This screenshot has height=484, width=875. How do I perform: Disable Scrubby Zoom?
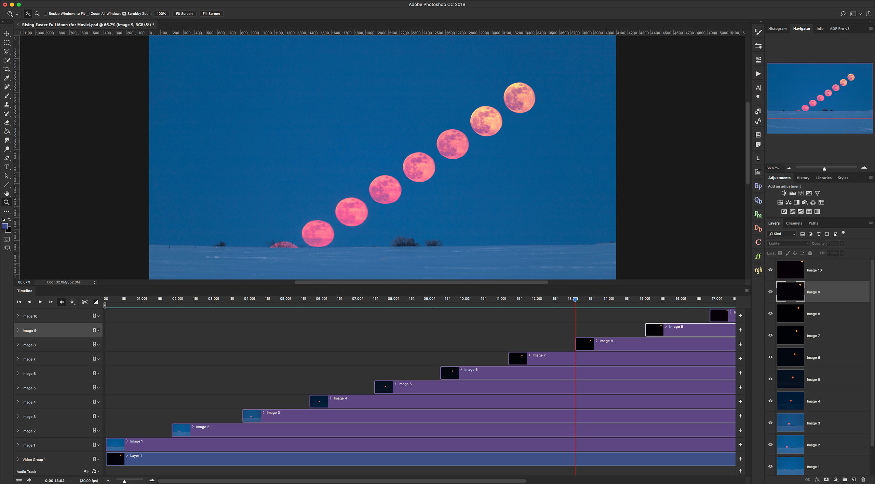coord(124,14)
